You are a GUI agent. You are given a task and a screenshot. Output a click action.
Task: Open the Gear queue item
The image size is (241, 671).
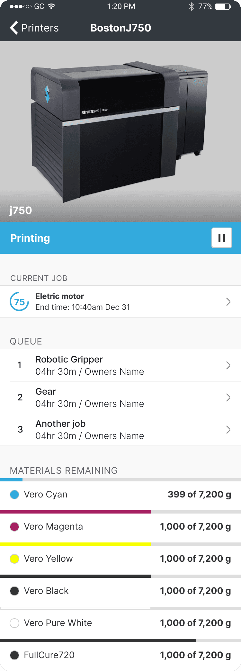click(121, 398)
